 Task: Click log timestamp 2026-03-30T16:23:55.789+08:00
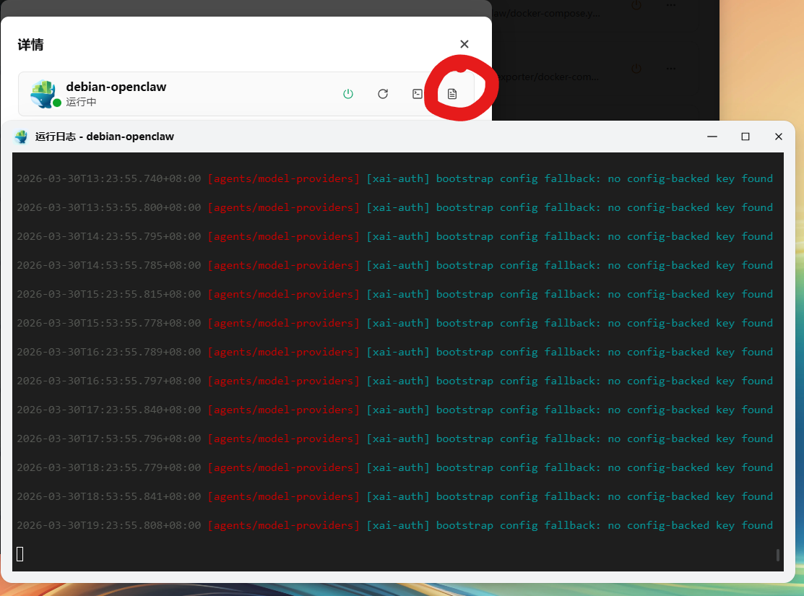[108, 352]
